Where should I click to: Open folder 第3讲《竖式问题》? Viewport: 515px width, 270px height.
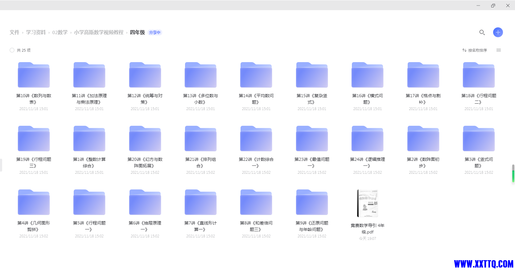(479, 138)
